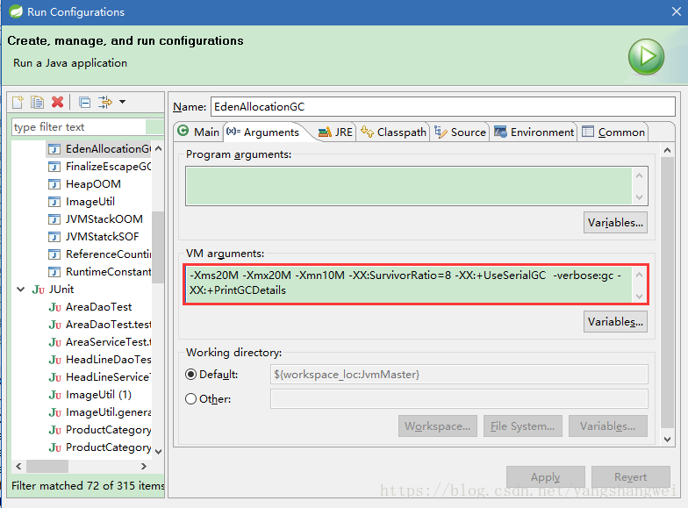Click the filter launch configurations icon
688x508 pixels.
tap(105, 102)
